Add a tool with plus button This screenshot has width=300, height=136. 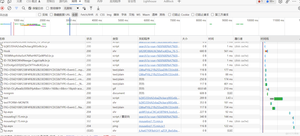[179, 2]
